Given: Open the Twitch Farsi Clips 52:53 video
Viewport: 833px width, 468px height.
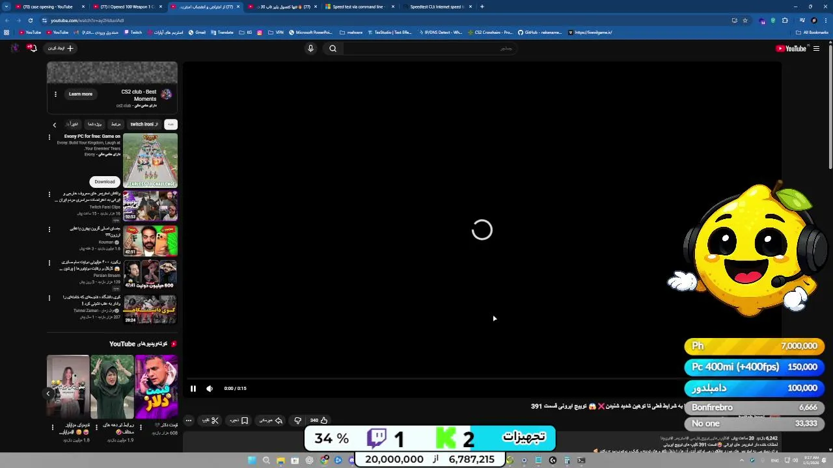Looking at the screenshot, I should [x=150, y=205].
